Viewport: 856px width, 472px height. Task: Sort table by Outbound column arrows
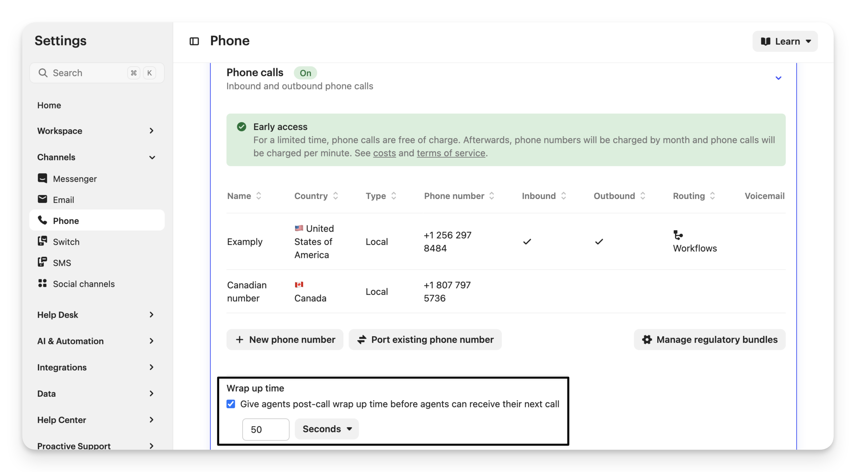(642, 196)
